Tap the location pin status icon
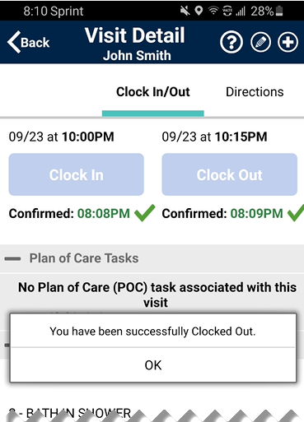Viewport: 304px width, 422px height. [x=199, y=11]
